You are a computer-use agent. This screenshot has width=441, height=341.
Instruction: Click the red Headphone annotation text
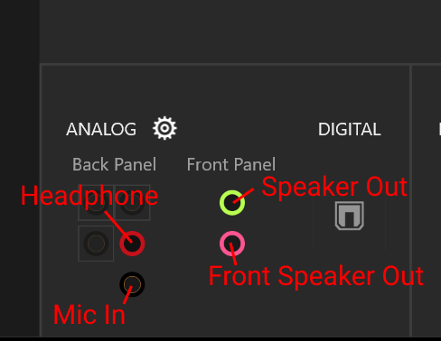[x=89, y=196]
